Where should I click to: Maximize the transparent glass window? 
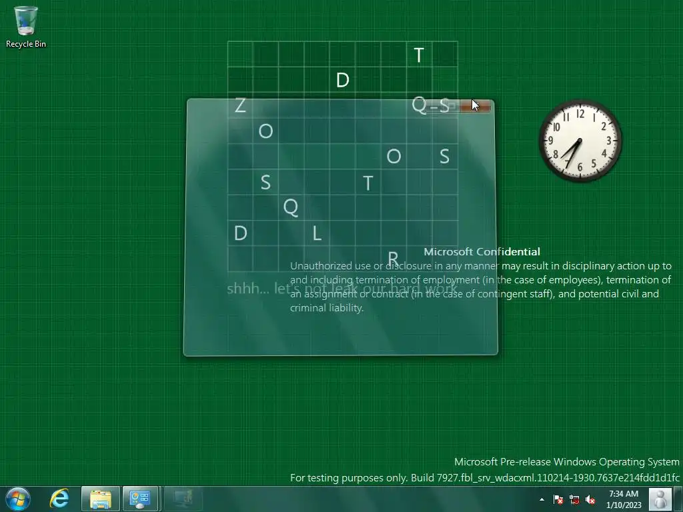coord(451,106)
